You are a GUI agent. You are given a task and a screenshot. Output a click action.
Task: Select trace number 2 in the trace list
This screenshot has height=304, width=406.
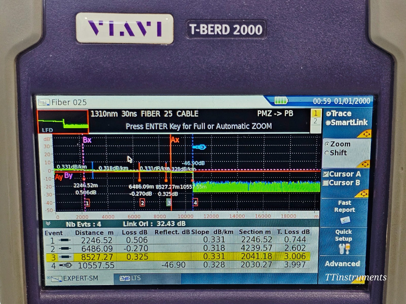pos(315,122)
